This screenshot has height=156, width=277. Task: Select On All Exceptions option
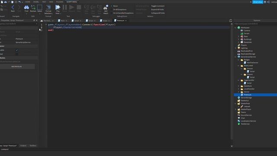click(119, 10)
